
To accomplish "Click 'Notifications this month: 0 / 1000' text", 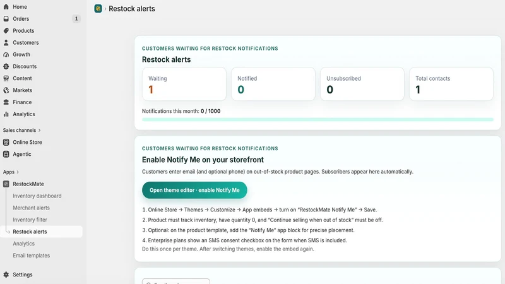I will (181, 111).
